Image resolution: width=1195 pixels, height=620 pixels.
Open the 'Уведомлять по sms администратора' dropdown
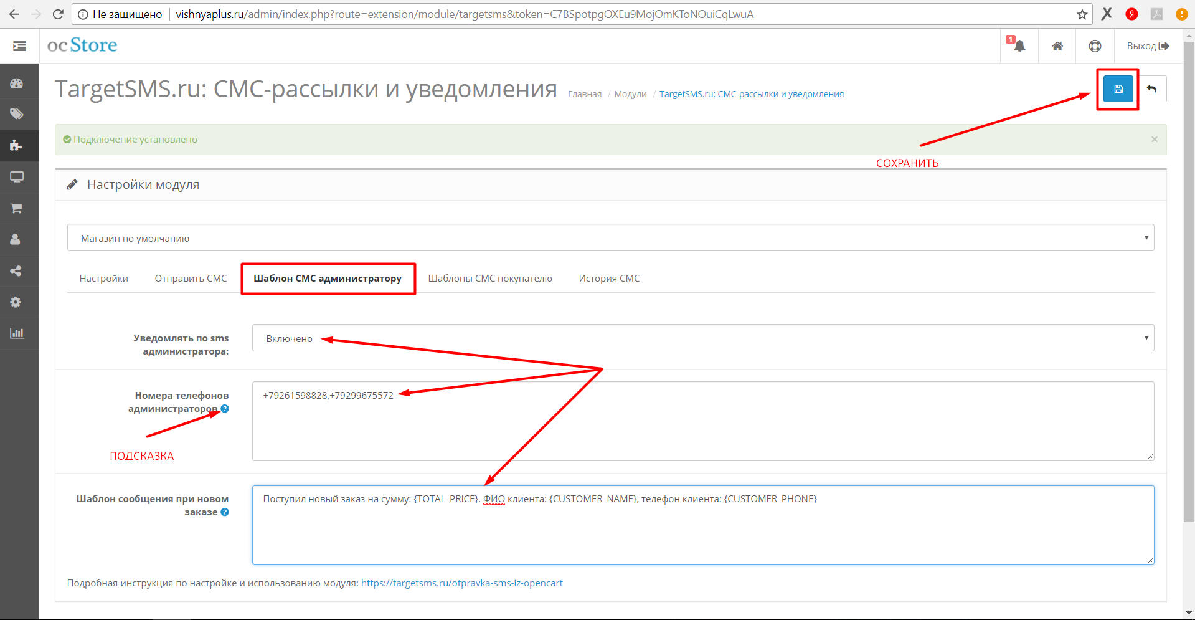coord(702,338)
